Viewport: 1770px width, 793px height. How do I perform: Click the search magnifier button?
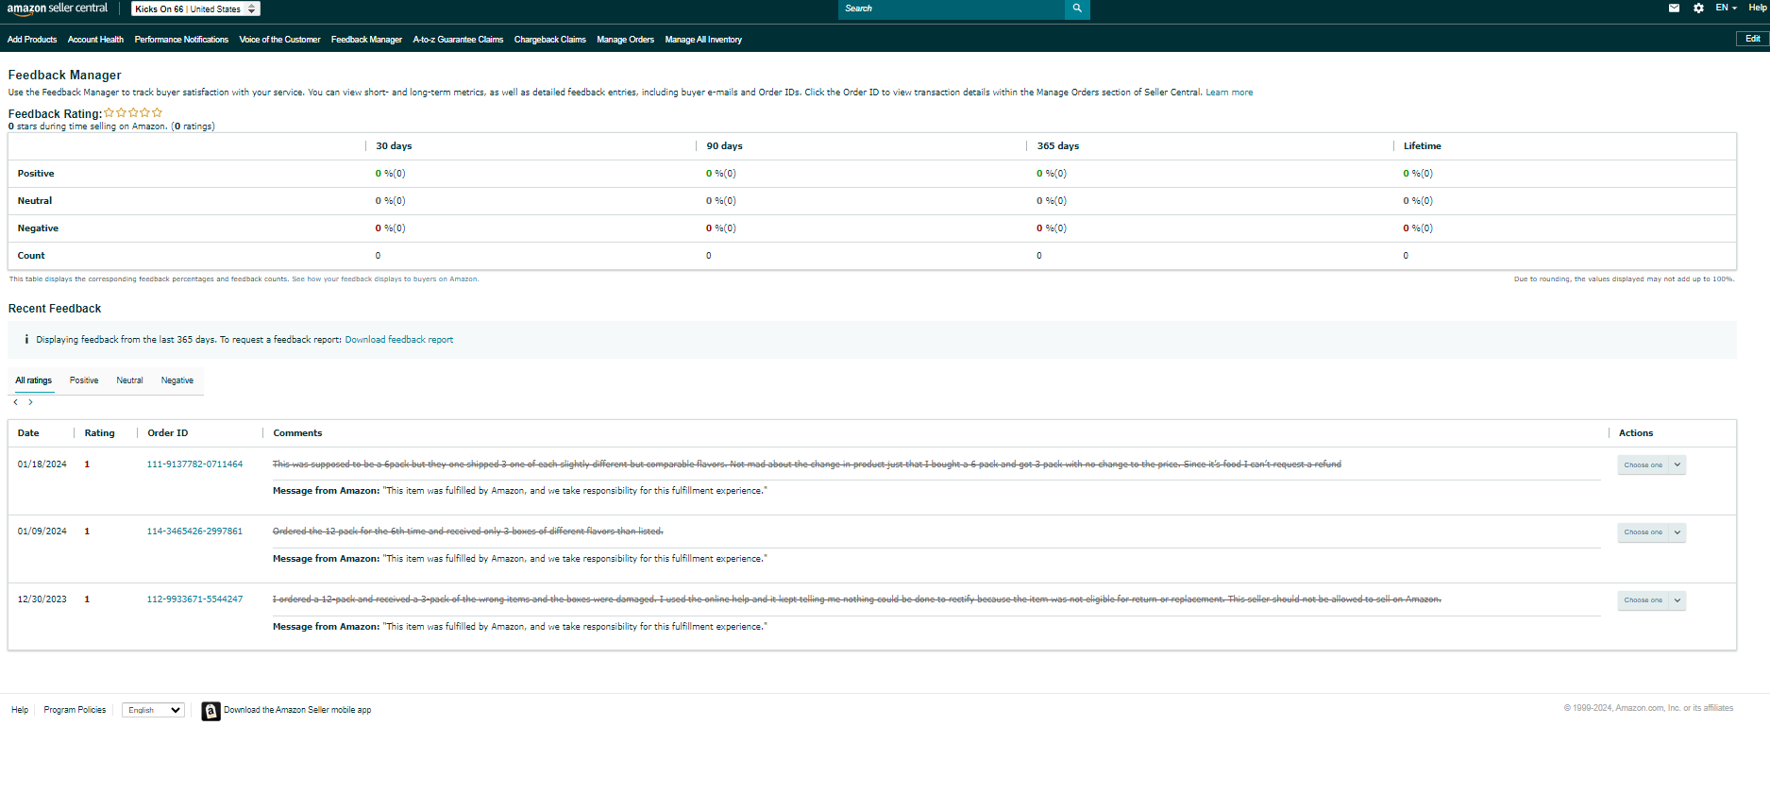(x=1077, y=8)
